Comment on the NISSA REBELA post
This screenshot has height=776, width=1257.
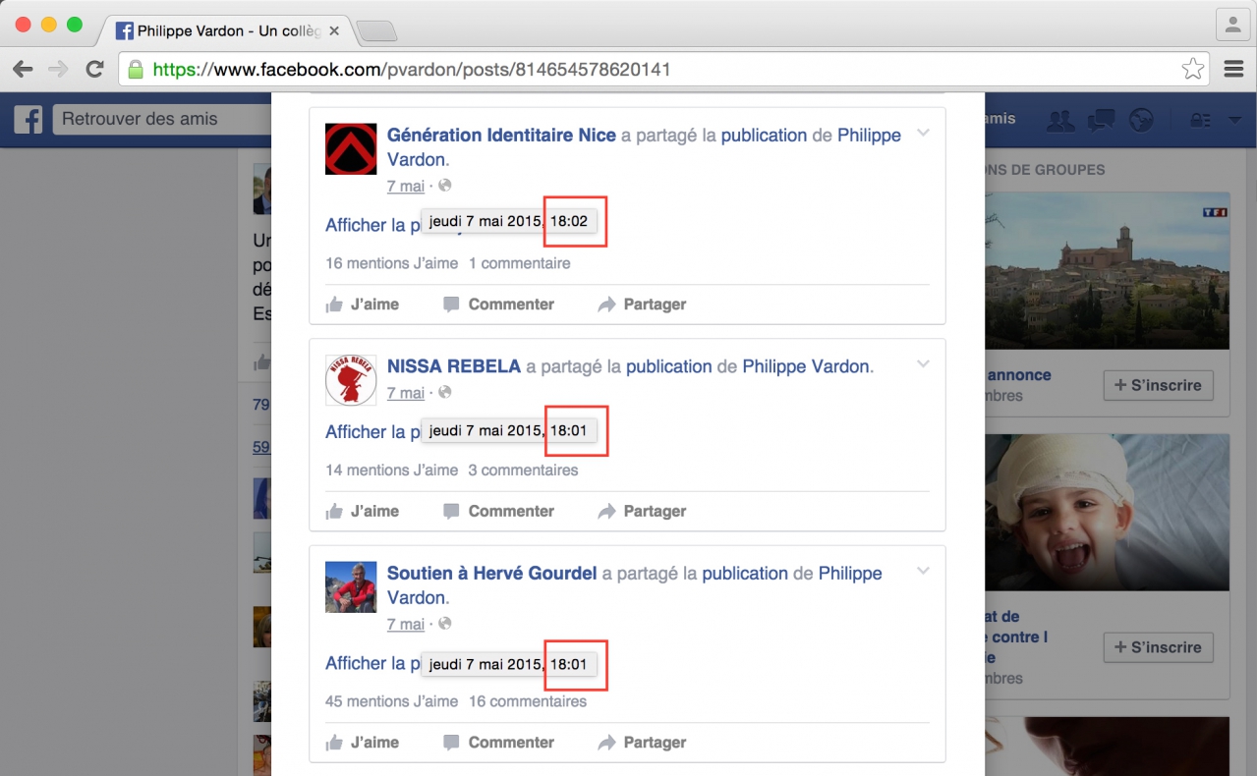pyautogui.click(x=499, y=511)
